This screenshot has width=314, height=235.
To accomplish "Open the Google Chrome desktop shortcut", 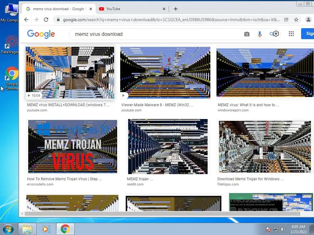I will coord(11,78).
